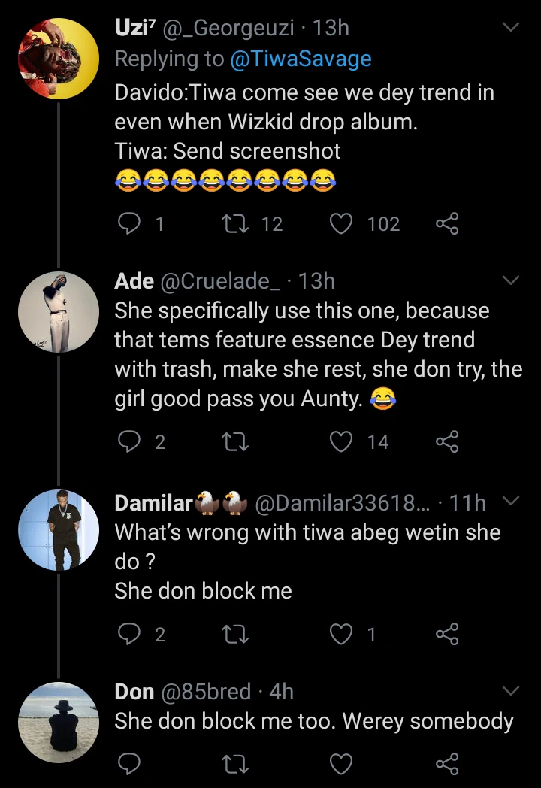541x788 pixels.
Task: Expand options chevron on Uzi's tweet
Action: 511,28
